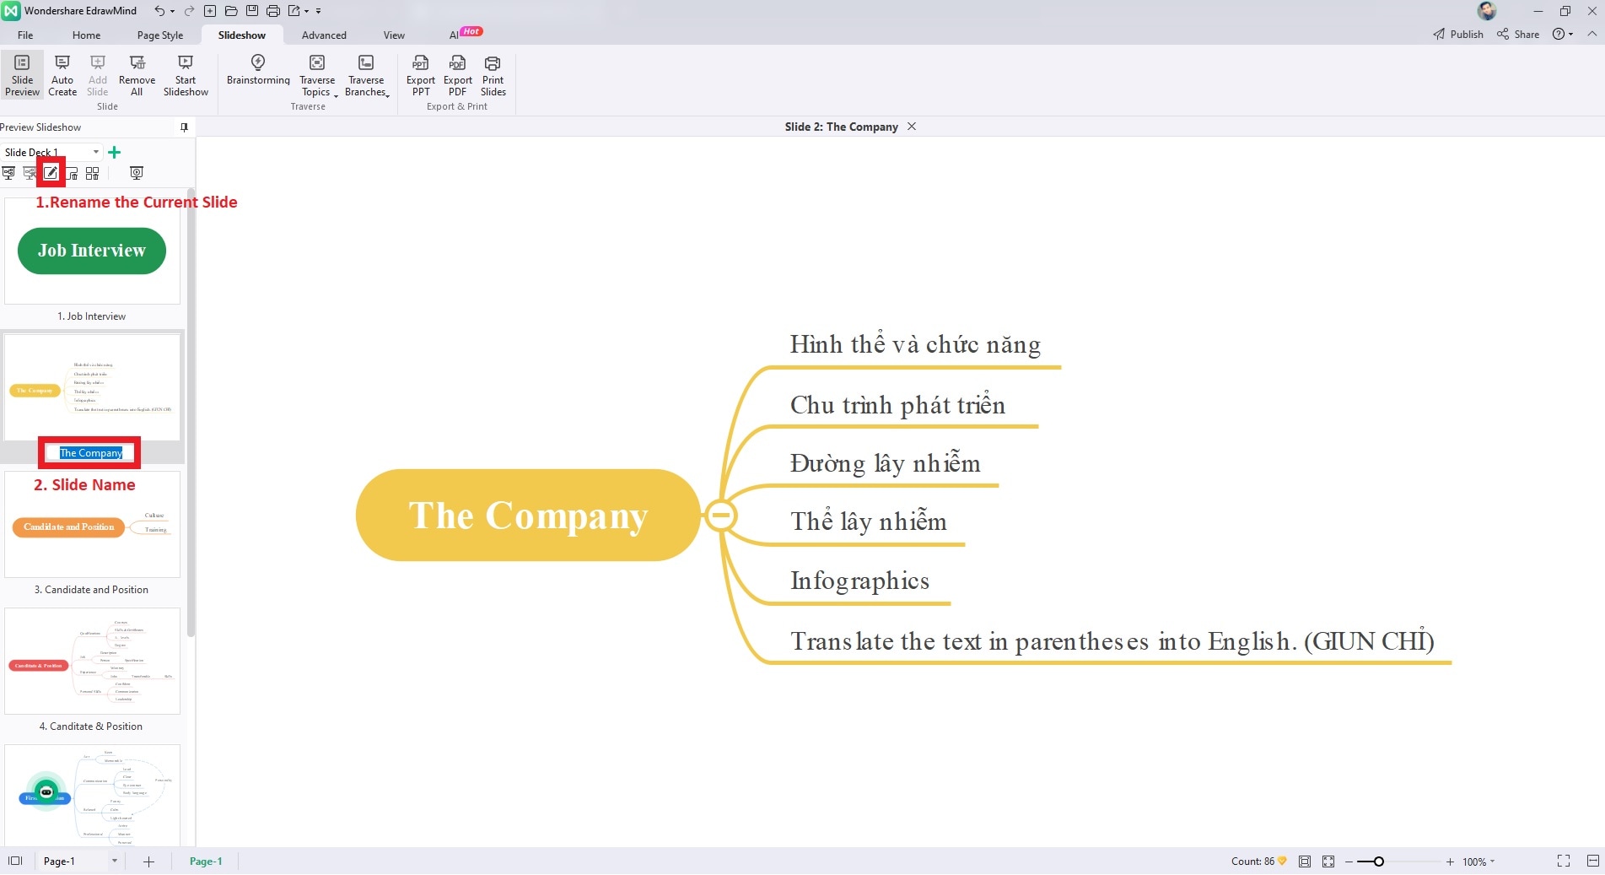
Task: Click Export PDF
Action: 457,75
